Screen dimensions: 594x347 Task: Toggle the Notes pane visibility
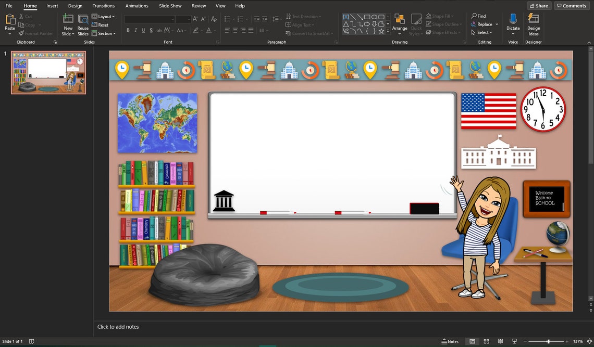point(450,341)
